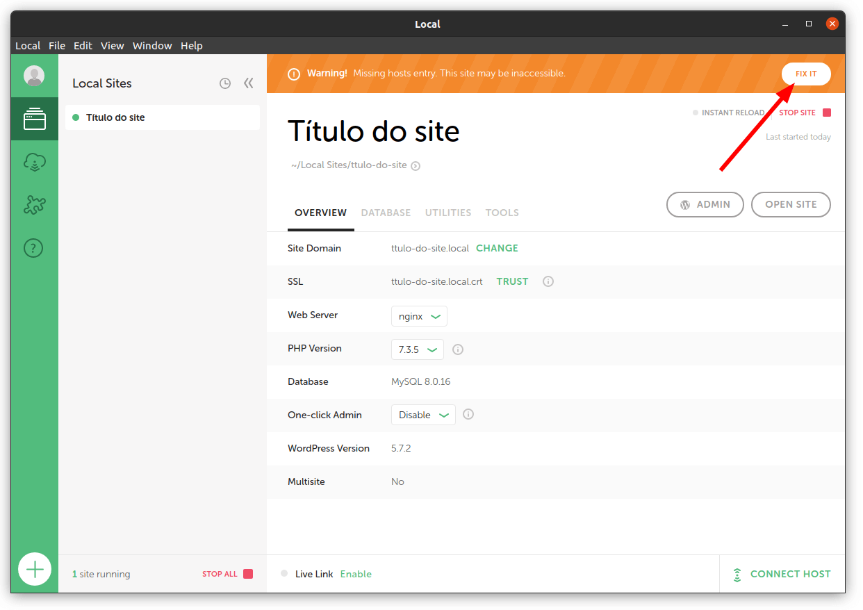Click the Stop All button
The width and height of the screenshot is (863, 610).
(x=227, y=574)
